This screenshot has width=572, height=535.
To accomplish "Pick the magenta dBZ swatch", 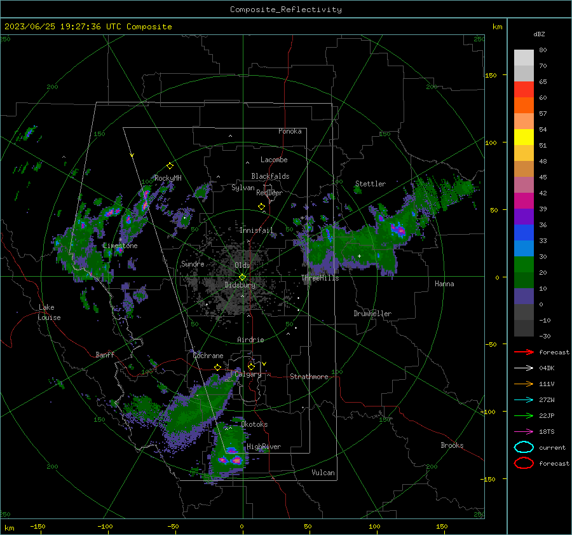I will (x=524, y=201).
